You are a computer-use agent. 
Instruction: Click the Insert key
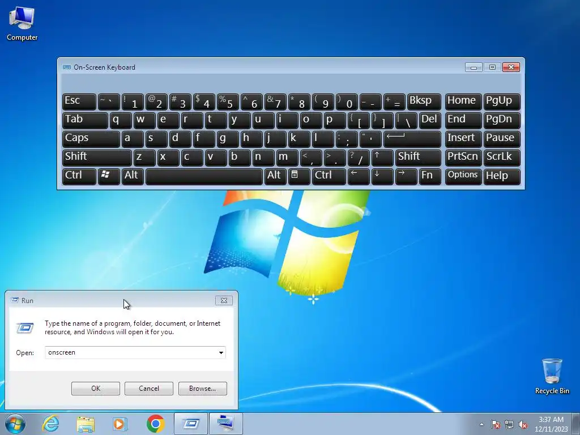click(463, 139)
